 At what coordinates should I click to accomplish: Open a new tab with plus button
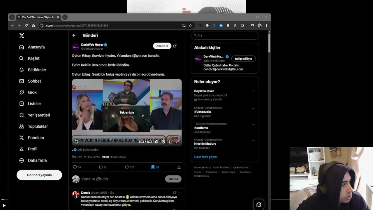point(65,17)
